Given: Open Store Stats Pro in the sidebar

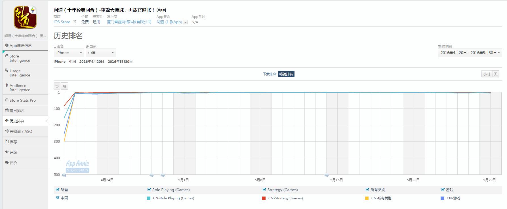Looking at the screenshot, I should pos(22,100).
